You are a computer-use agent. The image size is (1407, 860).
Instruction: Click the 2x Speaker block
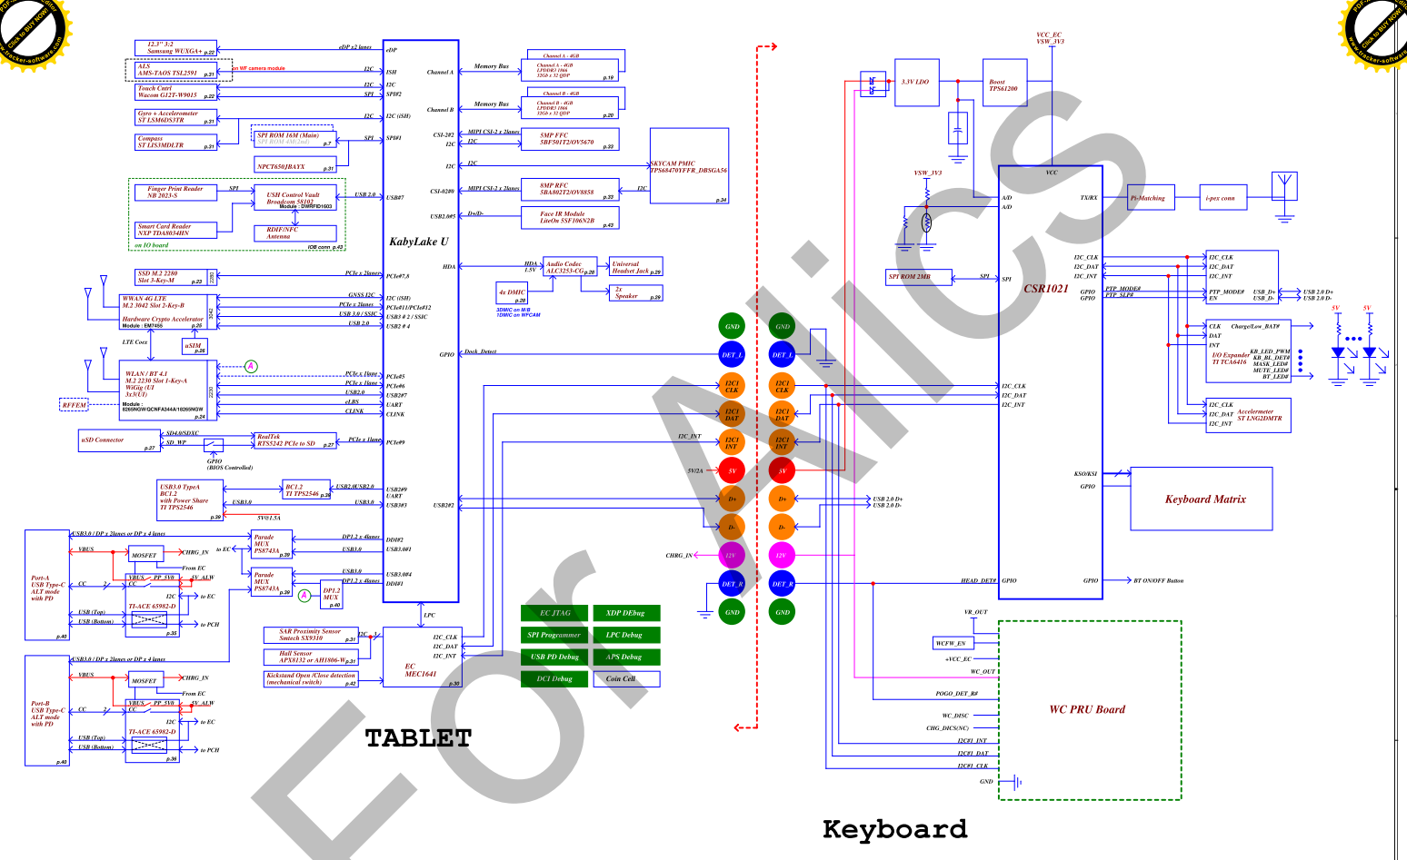(x=636, y=292)
